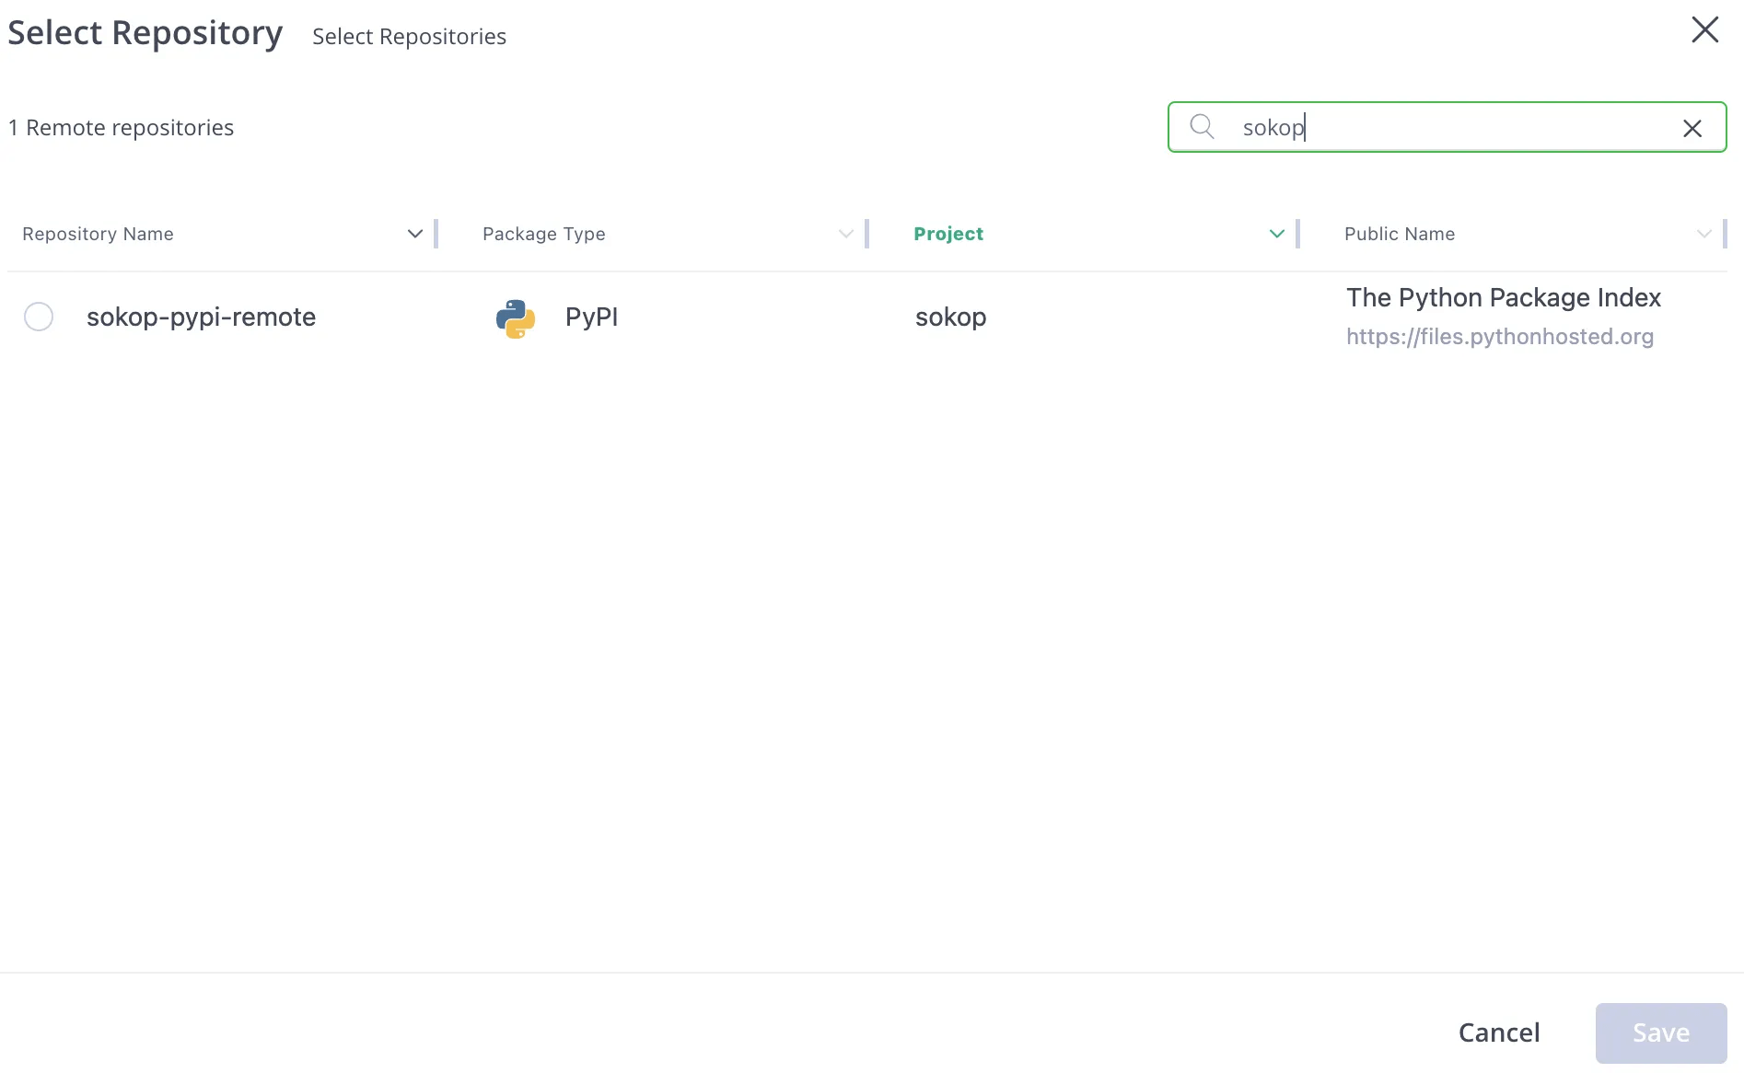Image resolution: width=1744 pixels, height=1073 pixels.
Task: Click The Python Package Index name
Action: [x=1503, y=297]
